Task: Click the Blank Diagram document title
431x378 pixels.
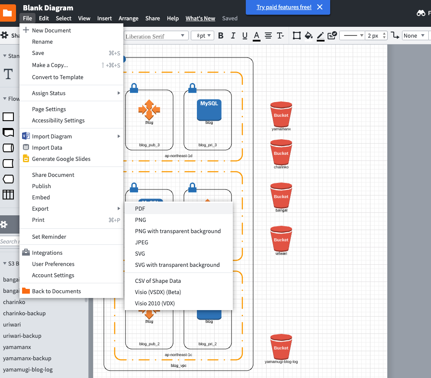Action: (x=48, y=8)
